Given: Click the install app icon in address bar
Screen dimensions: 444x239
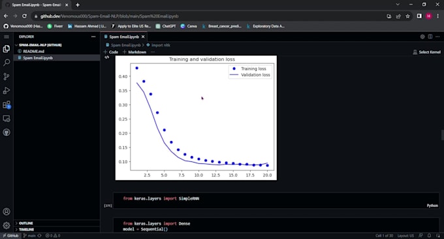Looking at the screenshot, I should tap(389, 16).
